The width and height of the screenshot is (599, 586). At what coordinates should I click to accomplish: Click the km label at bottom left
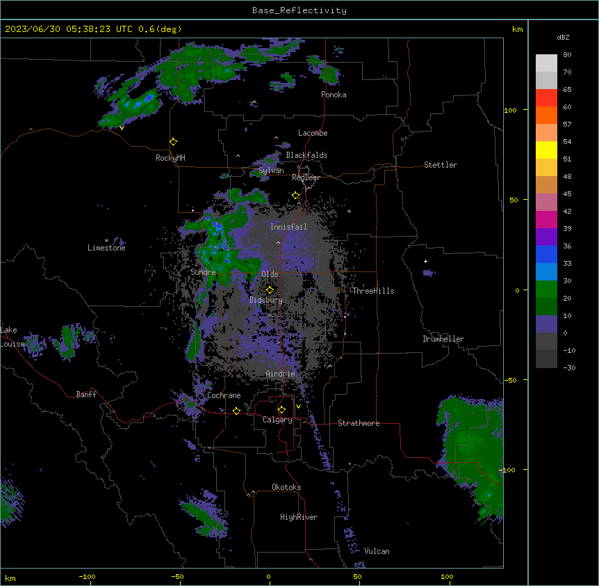pyautogui.click(x=10, y=578)
